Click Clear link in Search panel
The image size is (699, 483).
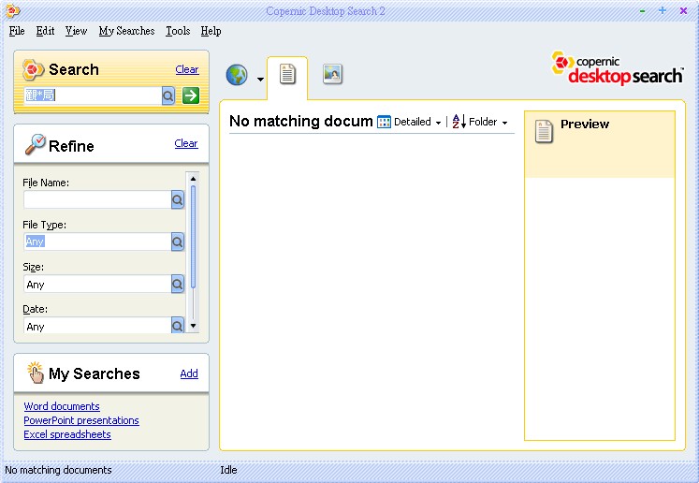187,69
